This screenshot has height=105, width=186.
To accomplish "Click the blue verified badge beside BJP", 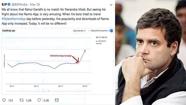I will point(9,4).
